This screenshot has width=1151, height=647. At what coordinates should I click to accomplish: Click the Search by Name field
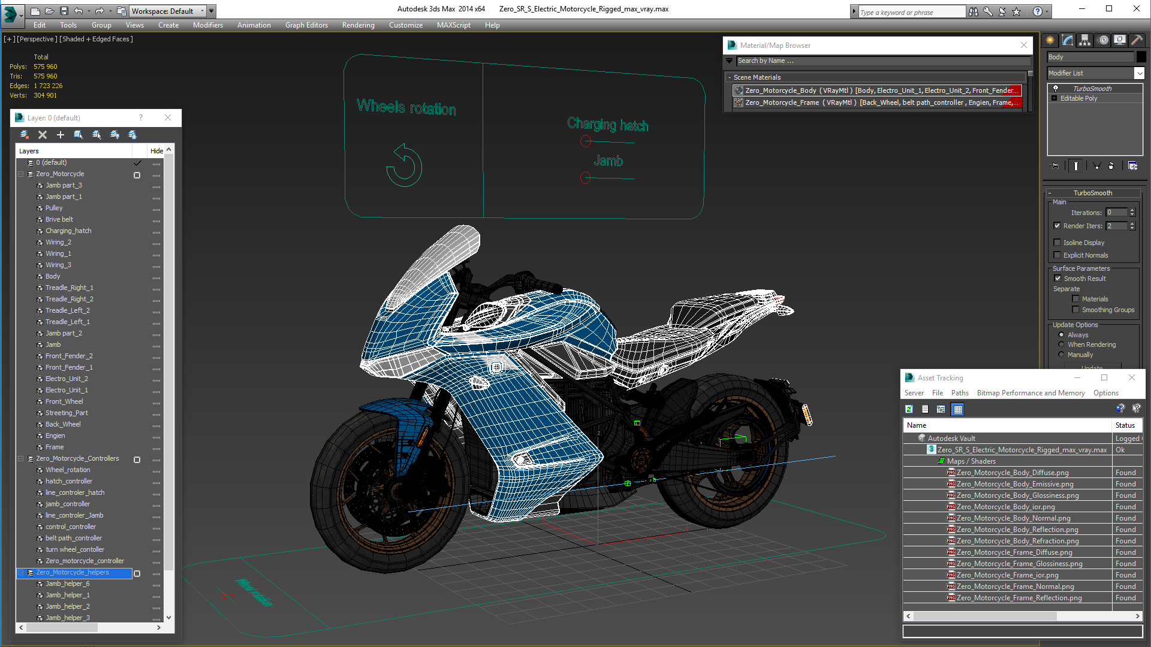click(x=881, y=61)
